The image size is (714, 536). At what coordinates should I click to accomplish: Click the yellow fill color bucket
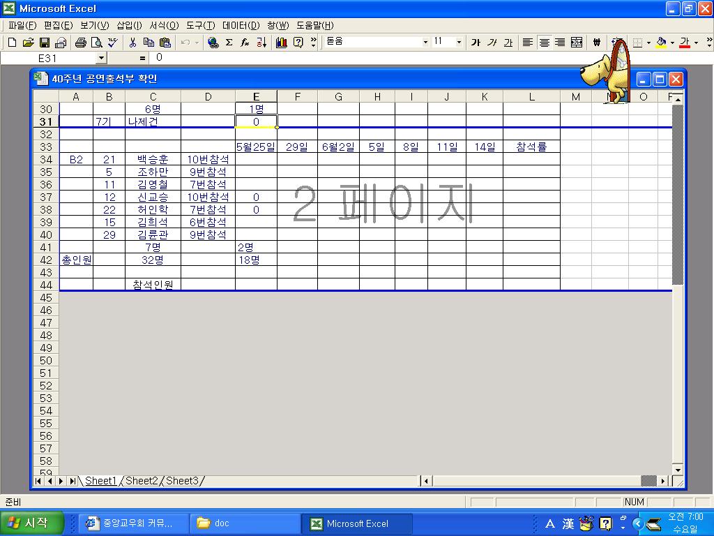[x=661, y=43]
